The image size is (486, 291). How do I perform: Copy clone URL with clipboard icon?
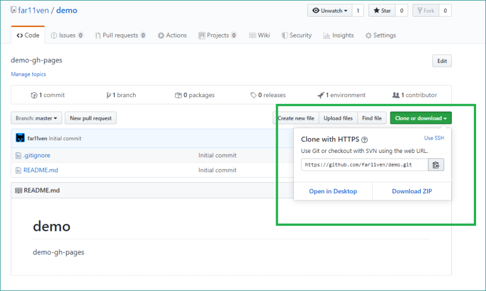[436, 165]
